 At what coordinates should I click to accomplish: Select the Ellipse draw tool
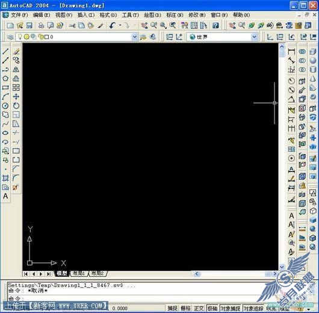(5, 133)
